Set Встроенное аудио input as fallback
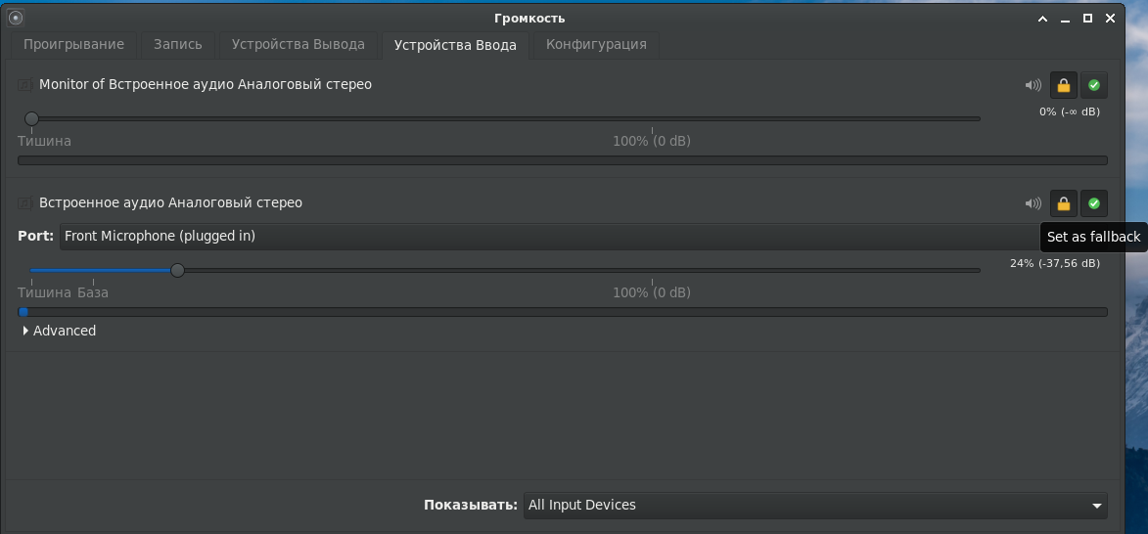The width and height of the screenshot is (1148, 534). (1094, 203)
